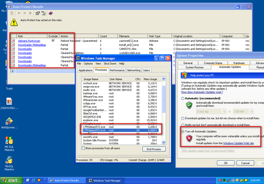264x184 pixels.
Task: Click the red Security Center shield tray icon
Action: click(x=220, y=180)
